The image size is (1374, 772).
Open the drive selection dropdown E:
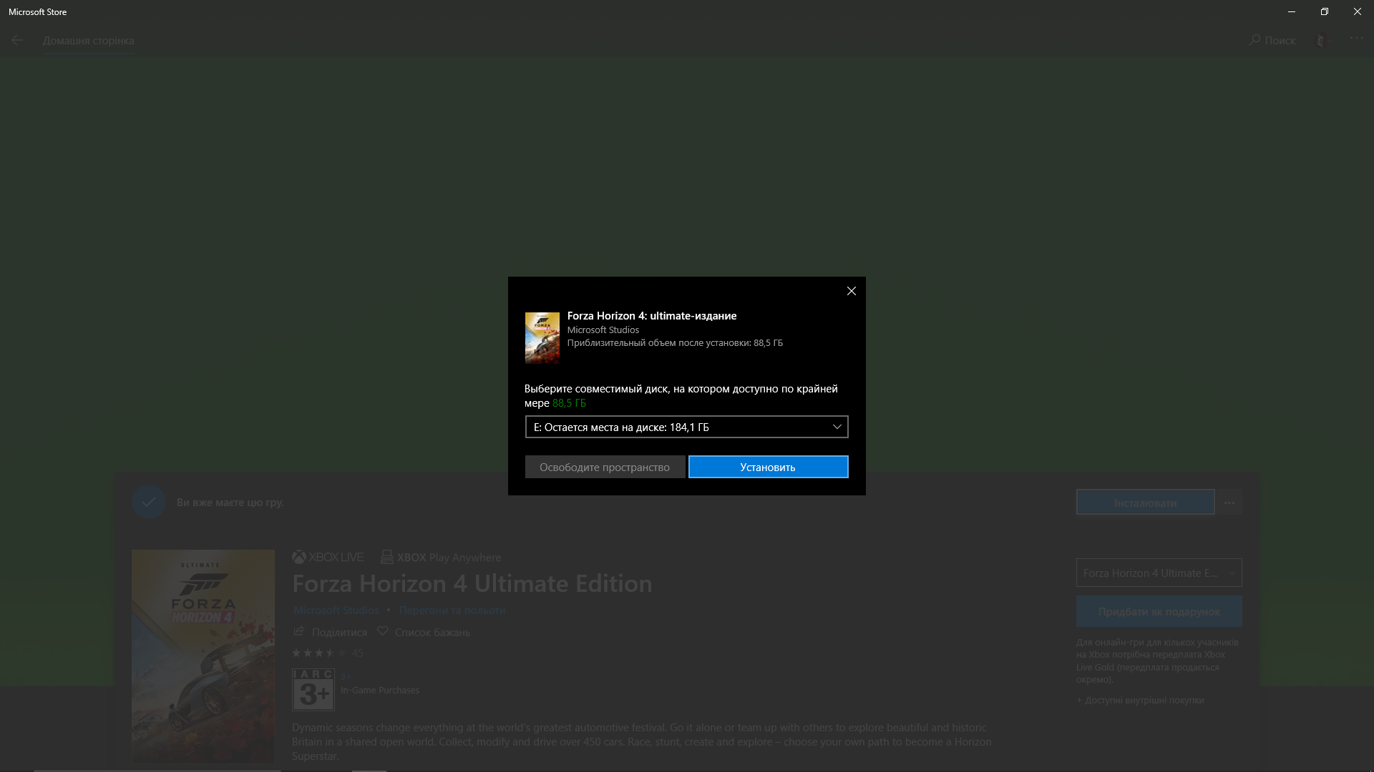click(x=687, y=427)
